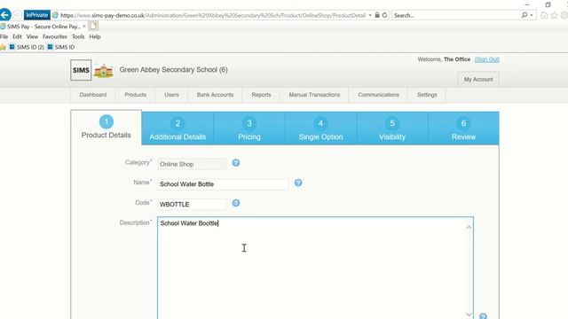The height and width of the screenshot is (319, 568).
Task: Click the My Account button
Action: [x=478, y=79]
